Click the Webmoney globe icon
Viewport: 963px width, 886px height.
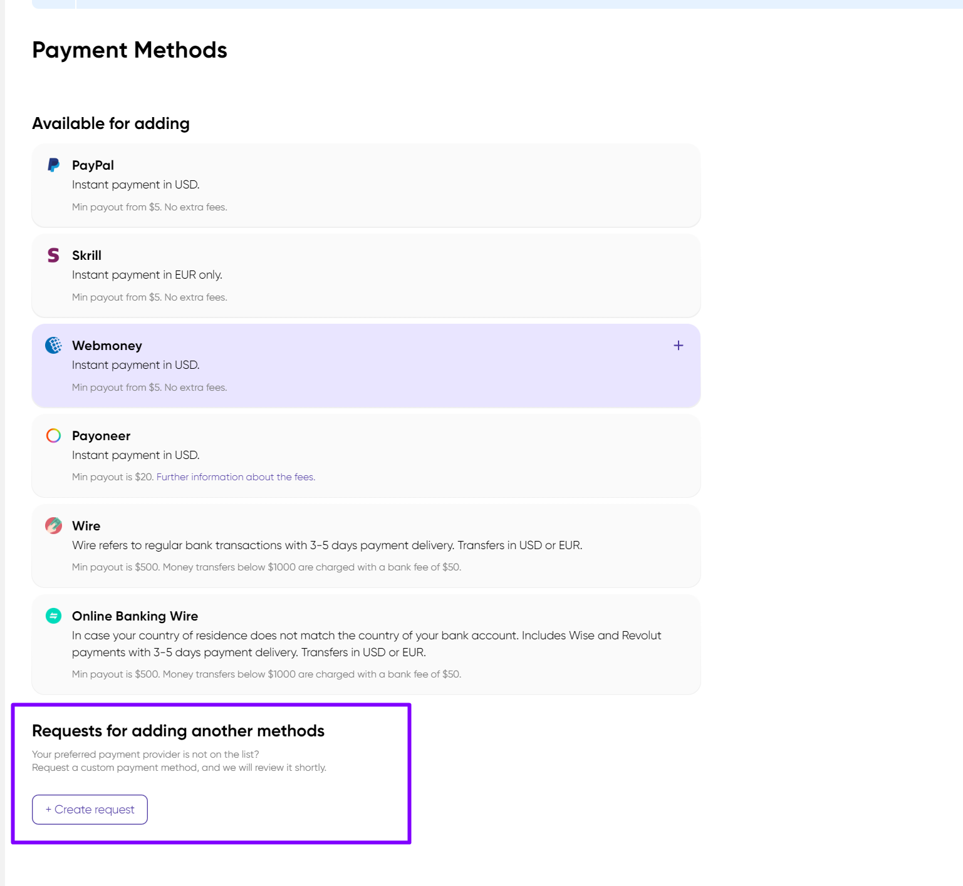(x=54, y=345)
